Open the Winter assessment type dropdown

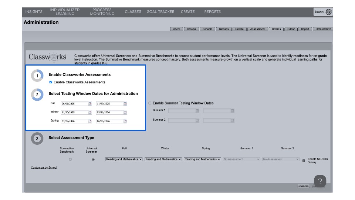point(163,159)
